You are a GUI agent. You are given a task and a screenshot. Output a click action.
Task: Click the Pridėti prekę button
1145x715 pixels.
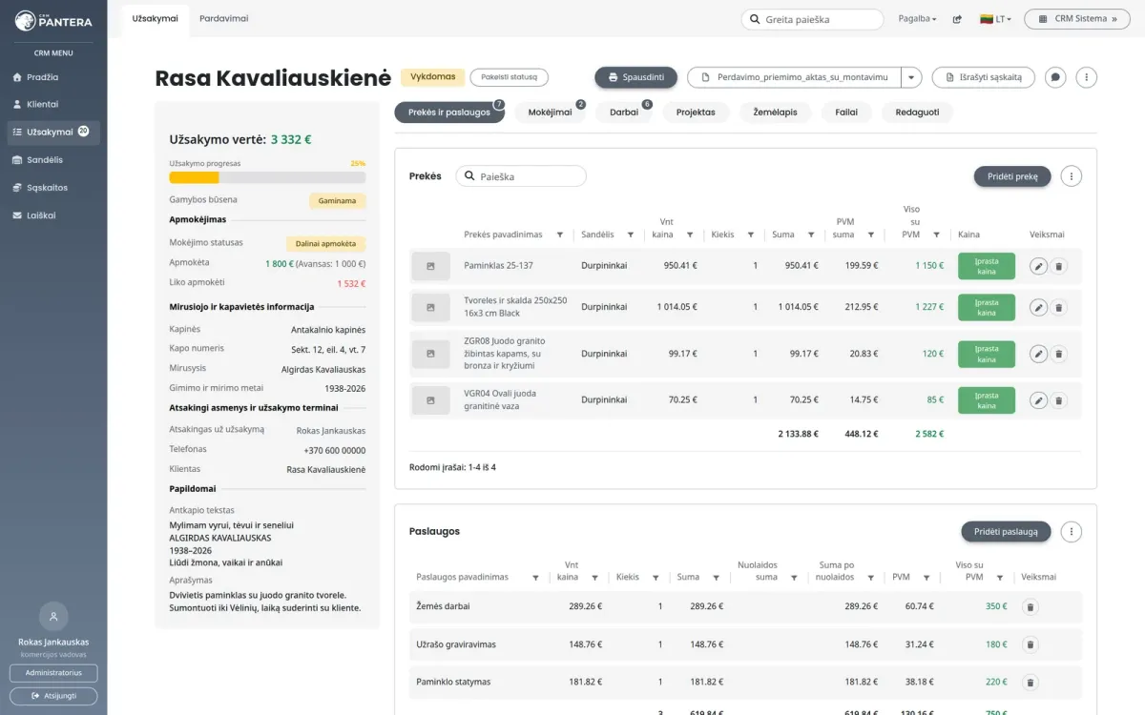[1012, 176]
